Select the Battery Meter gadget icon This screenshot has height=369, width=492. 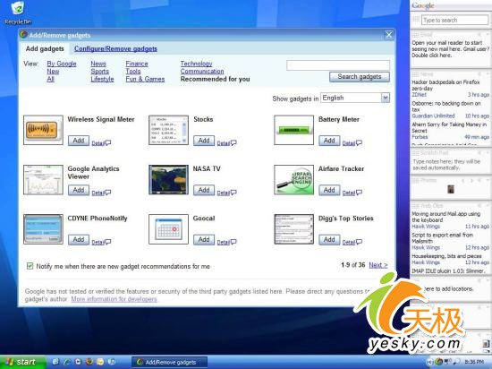click(293, 130)
